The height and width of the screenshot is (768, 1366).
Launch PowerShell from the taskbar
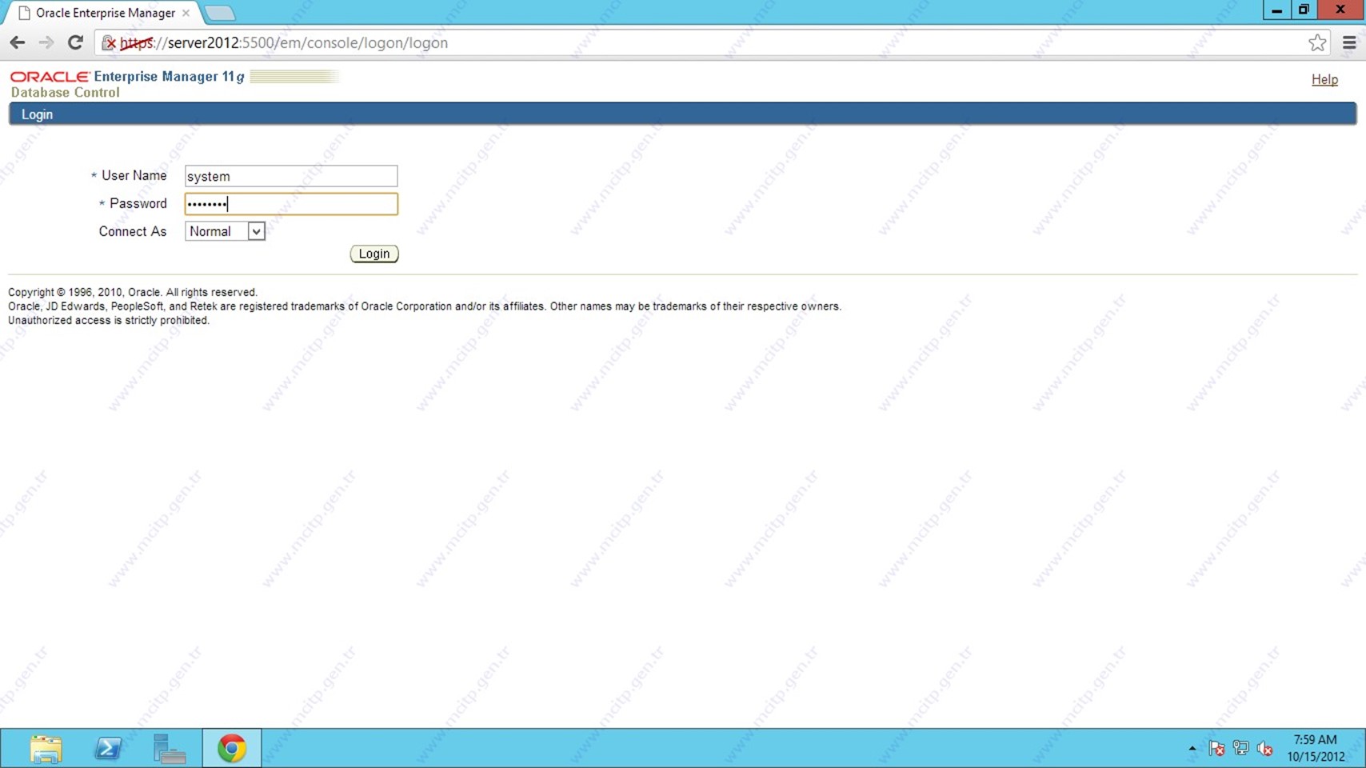point(108,749)
